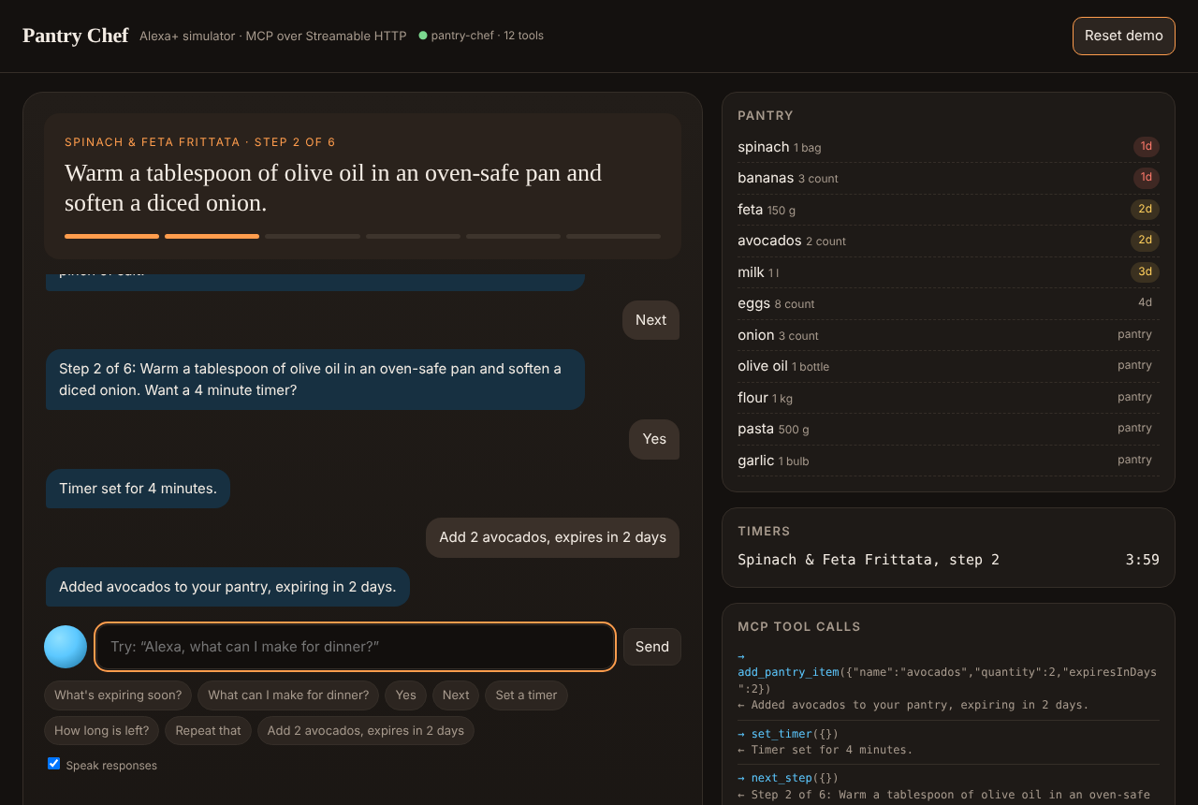
Task: Click the 2d expiry badge for avocados
Action: 1145,241
